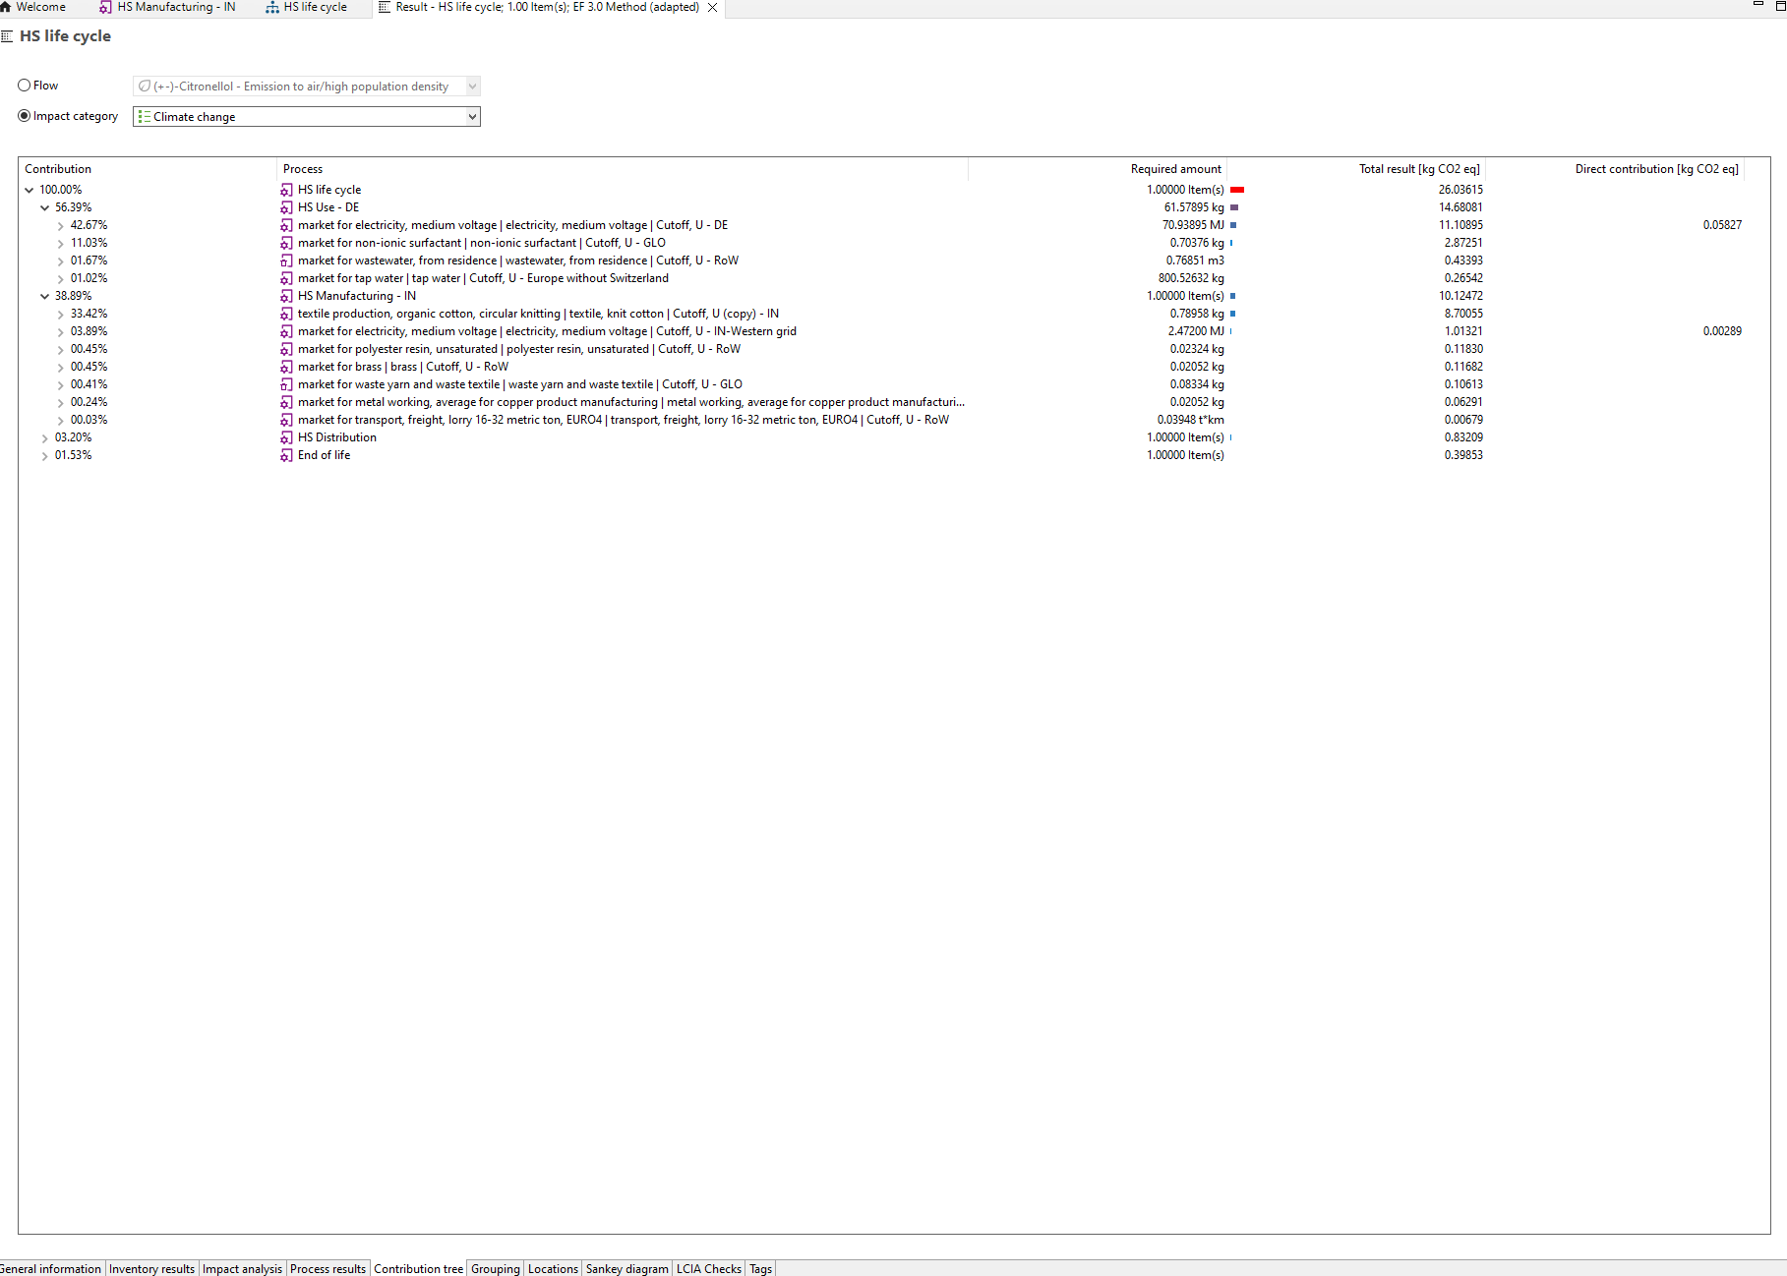Close the Result - HS life cycle tab

[x=713, y=8]
